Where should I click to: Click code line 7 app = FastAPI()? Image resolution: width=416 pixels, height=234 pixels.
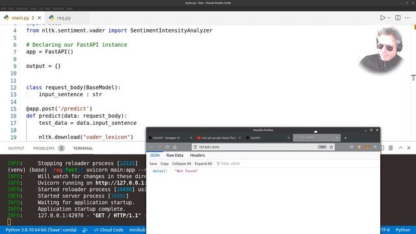coord(49,52)
